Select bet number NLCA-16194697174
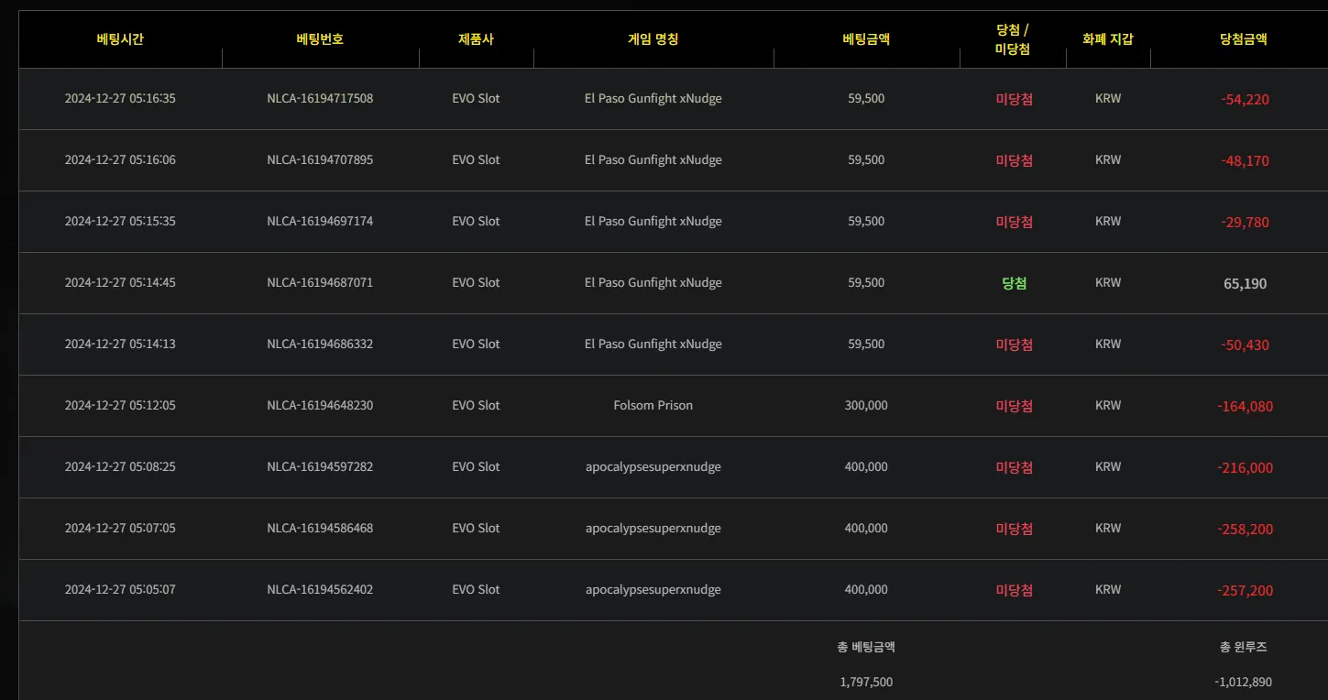The width and height of the screenshot is (1328, 700). click(x=320, y=222)
